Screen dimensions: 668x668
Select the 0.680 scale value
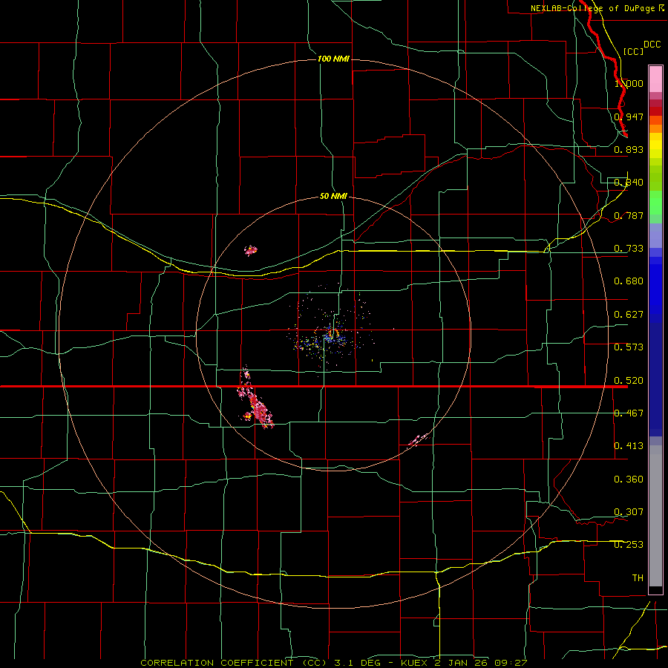(629, 281)
